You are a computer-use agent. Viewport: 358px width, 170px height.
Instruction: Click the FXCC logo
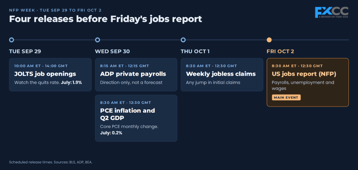pyautogui.click(x=331, y=12)
